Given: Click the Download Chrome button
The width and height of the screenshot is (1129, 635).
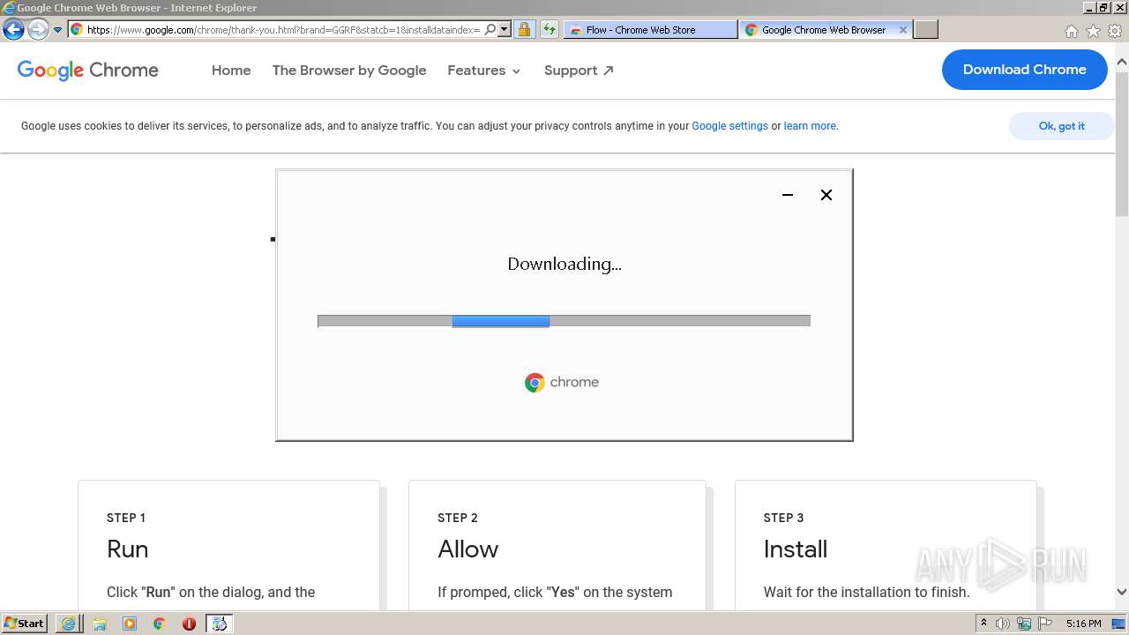Looking at the screenshot, I should pos(1024,70).
